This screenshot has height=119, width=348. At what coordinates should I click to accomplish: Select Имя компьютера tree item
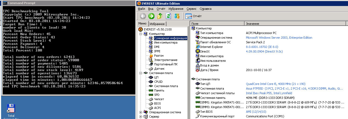pos(166,42)
